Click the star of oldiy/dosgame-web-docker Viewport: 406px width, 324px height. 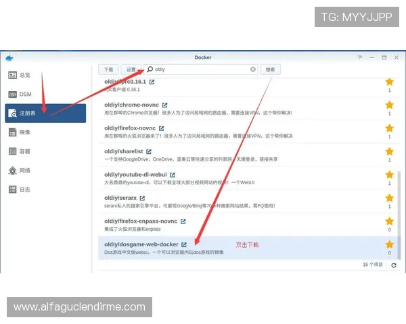pyautogui.click(x=390, y=244)
